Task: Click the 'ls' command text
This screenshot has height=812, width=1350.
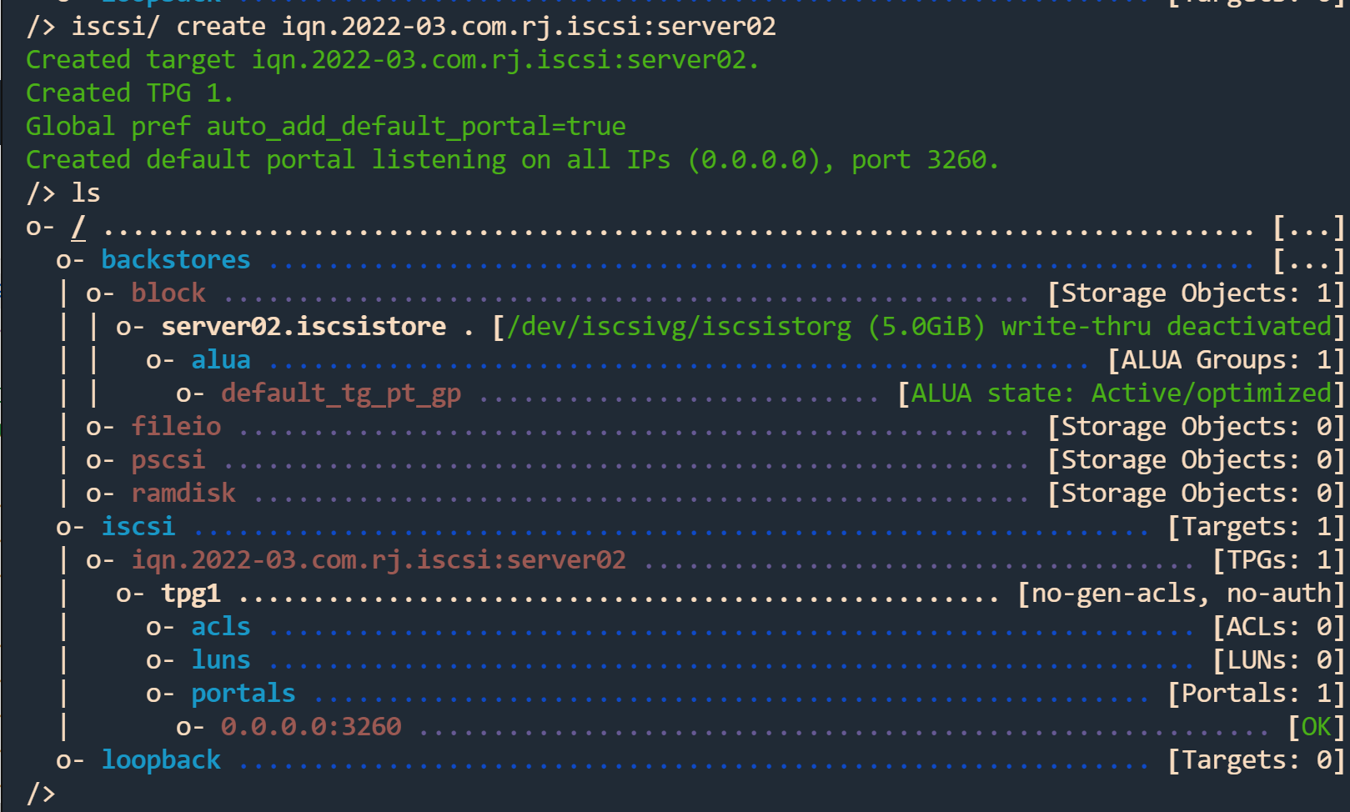Action: [x=86, y=193]
